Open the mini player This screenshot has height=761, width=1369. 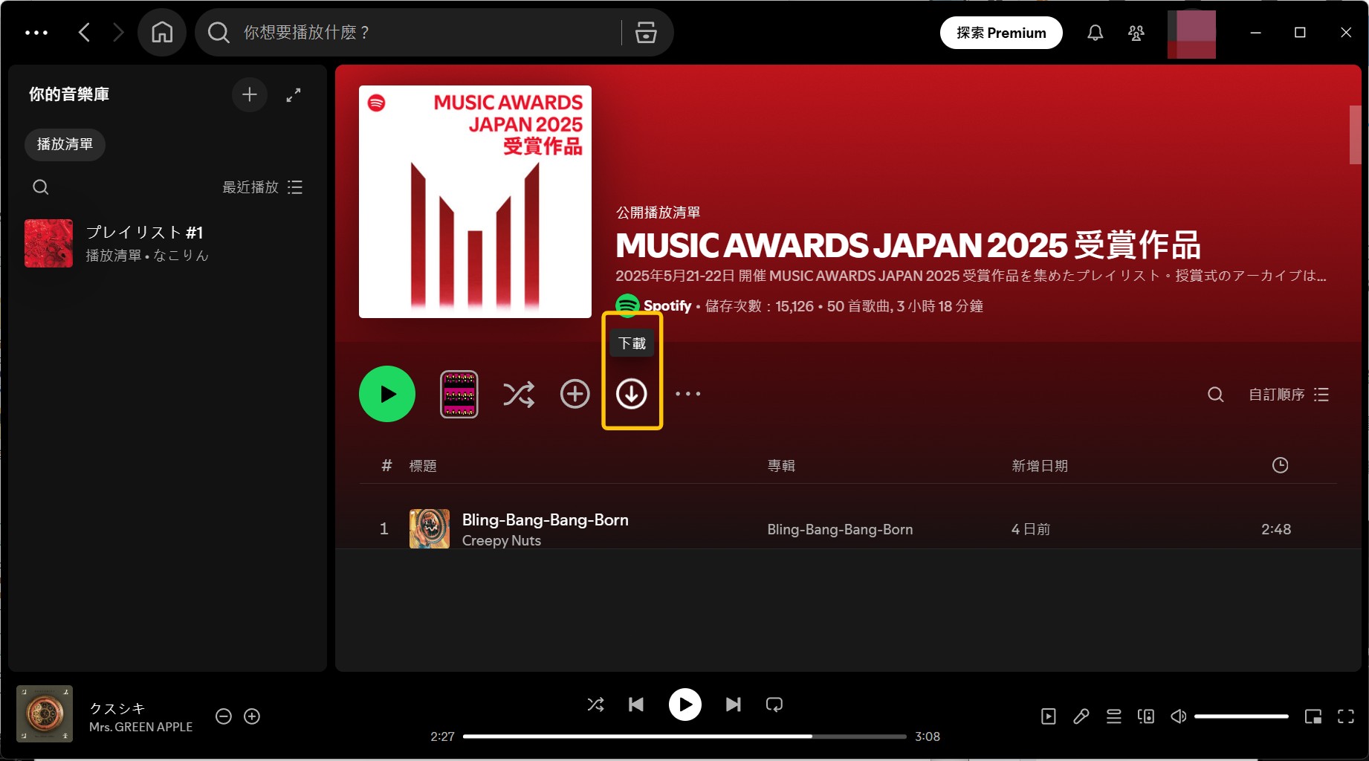1313,716
